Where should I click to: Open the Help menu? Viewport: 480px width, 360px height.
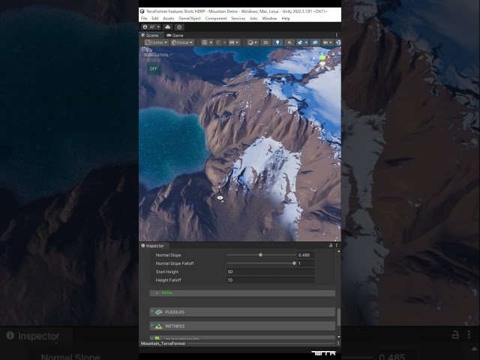[x=286, y=18]
